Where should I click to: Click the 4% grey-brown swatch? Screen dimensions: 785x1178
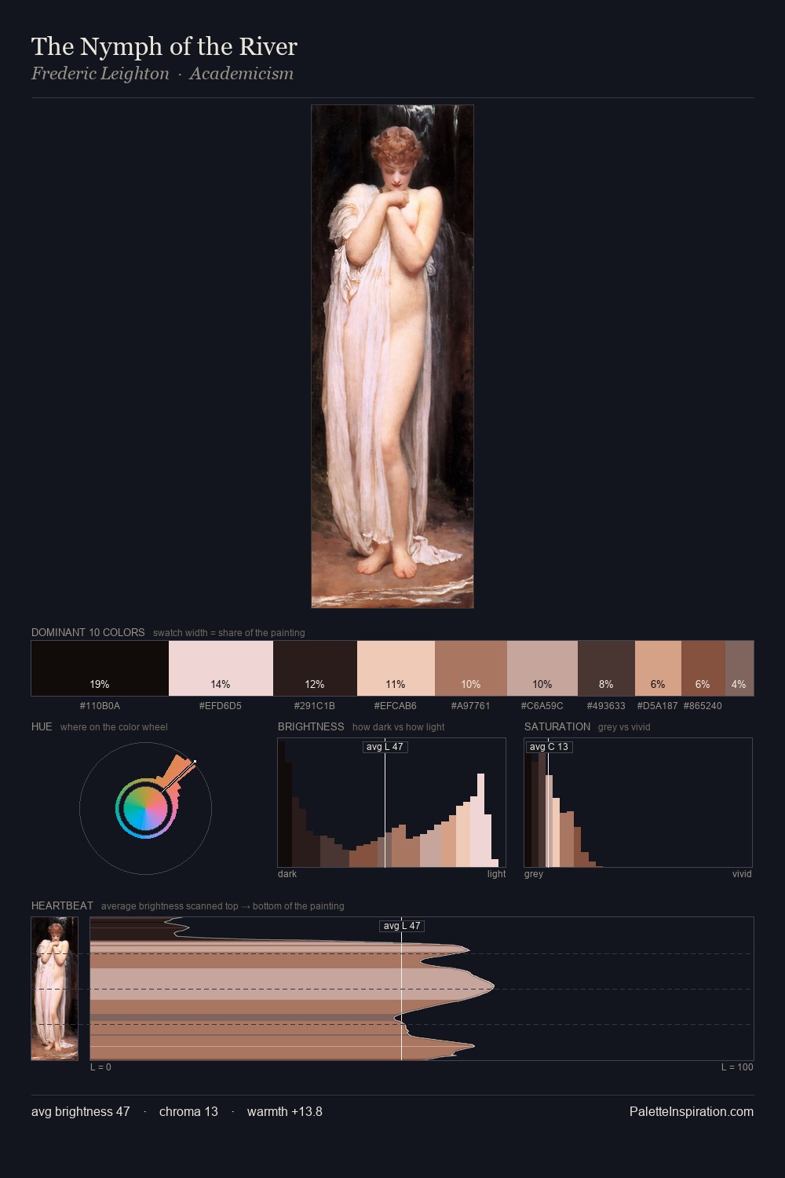[739, 668]
